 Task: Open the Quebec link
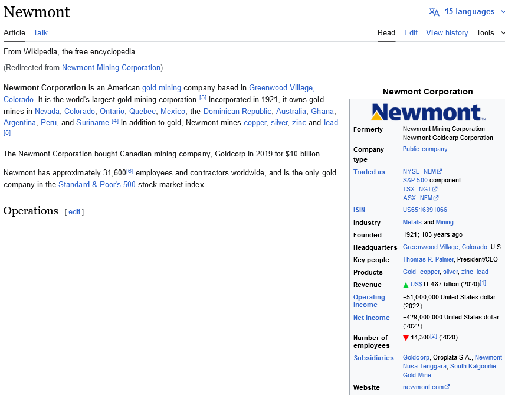pos(142,111)
